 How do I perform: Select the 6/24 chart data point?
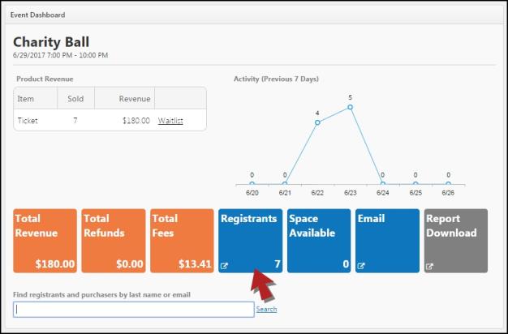pyautogui.click(x=382, y=184)
